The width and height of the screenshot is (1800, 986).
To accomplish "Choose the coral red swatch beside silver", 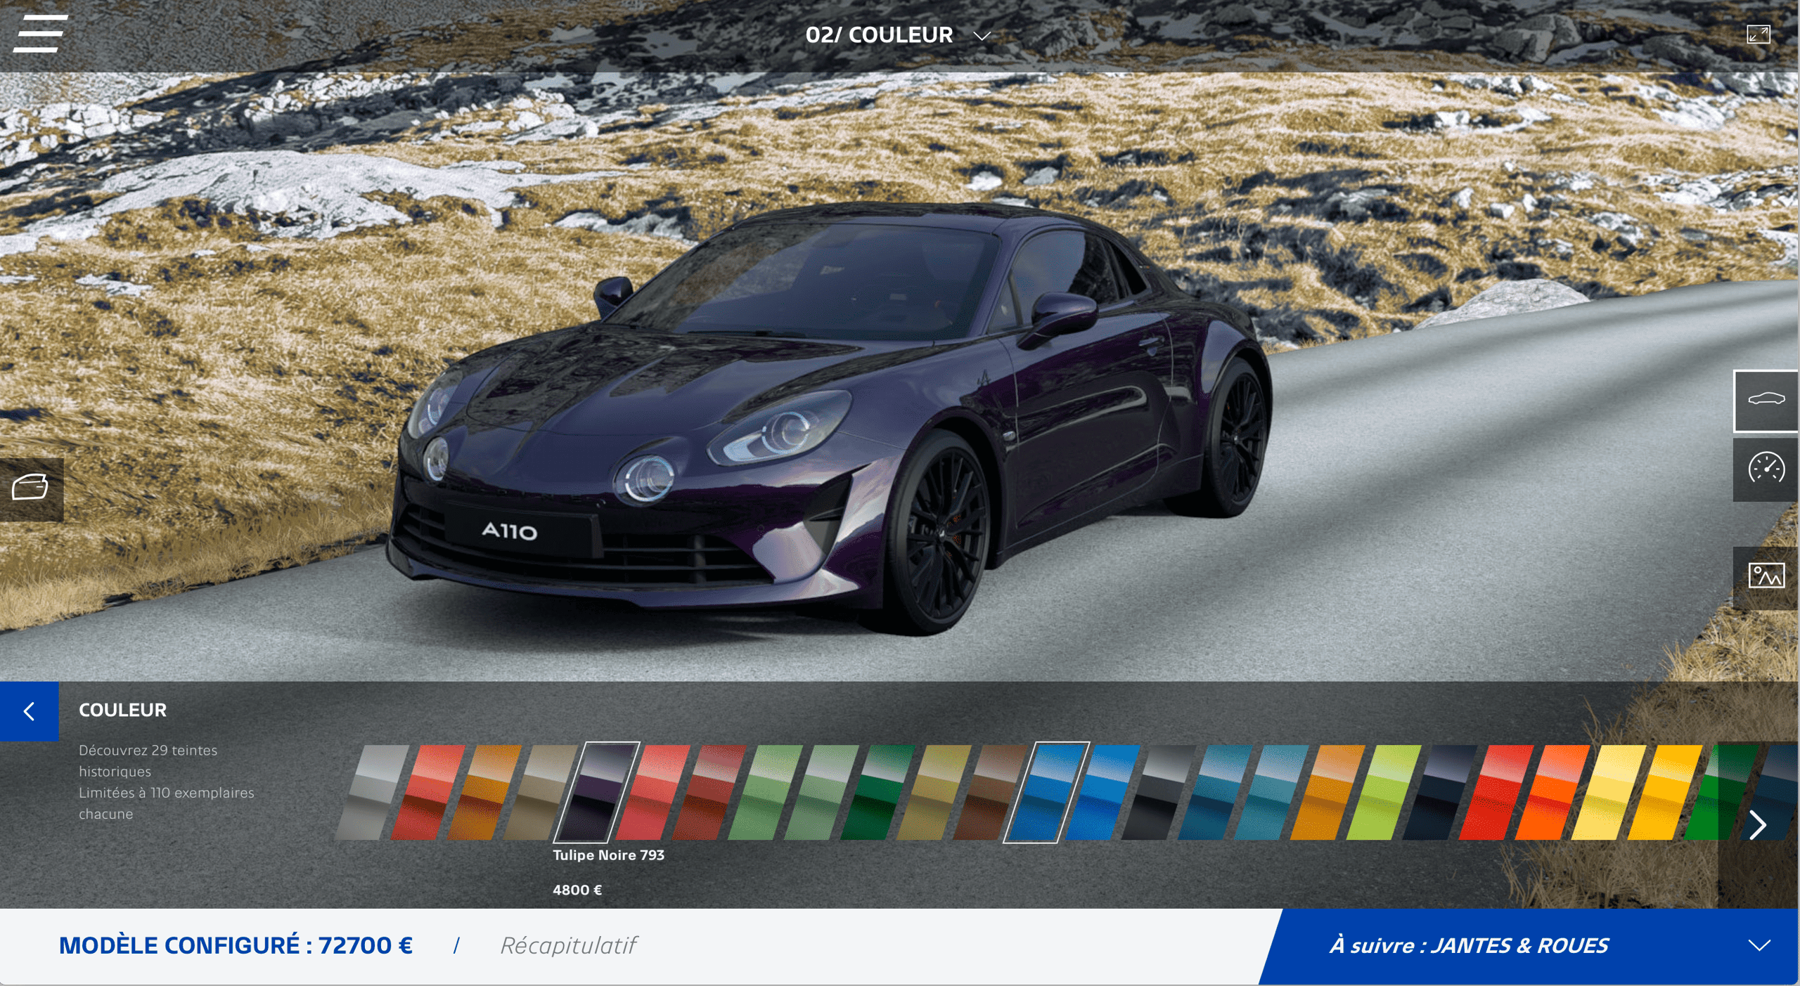I will tap(428, 792).
